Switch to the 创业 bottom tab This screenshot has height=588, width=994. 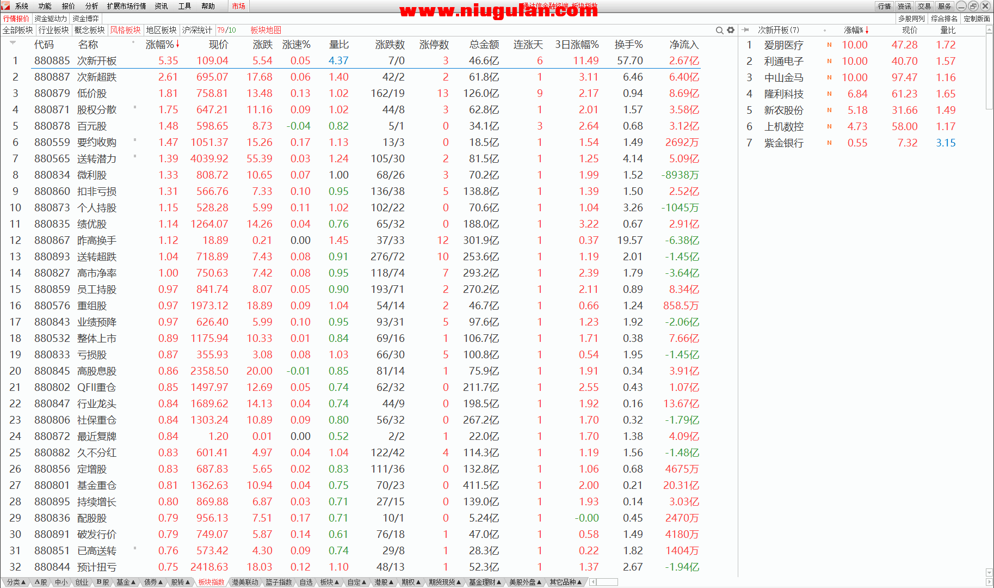click(82, 582)
